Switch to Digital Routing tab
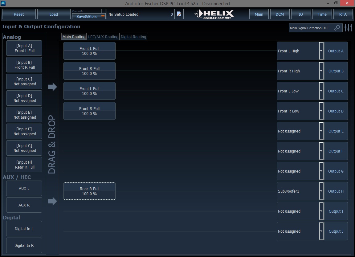355x257 pixels. [x=133, y=37]
